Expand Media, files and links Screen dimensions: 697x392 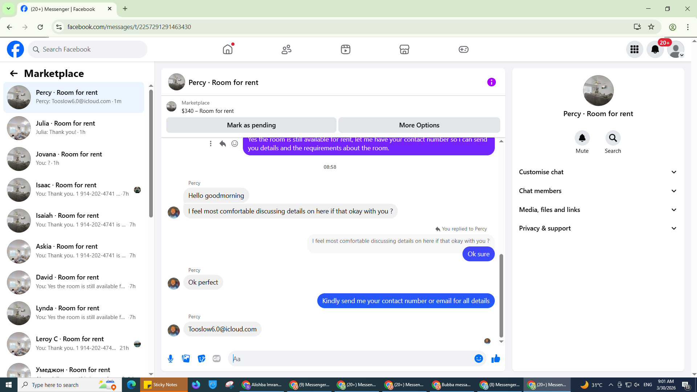[x=598, y=210]
